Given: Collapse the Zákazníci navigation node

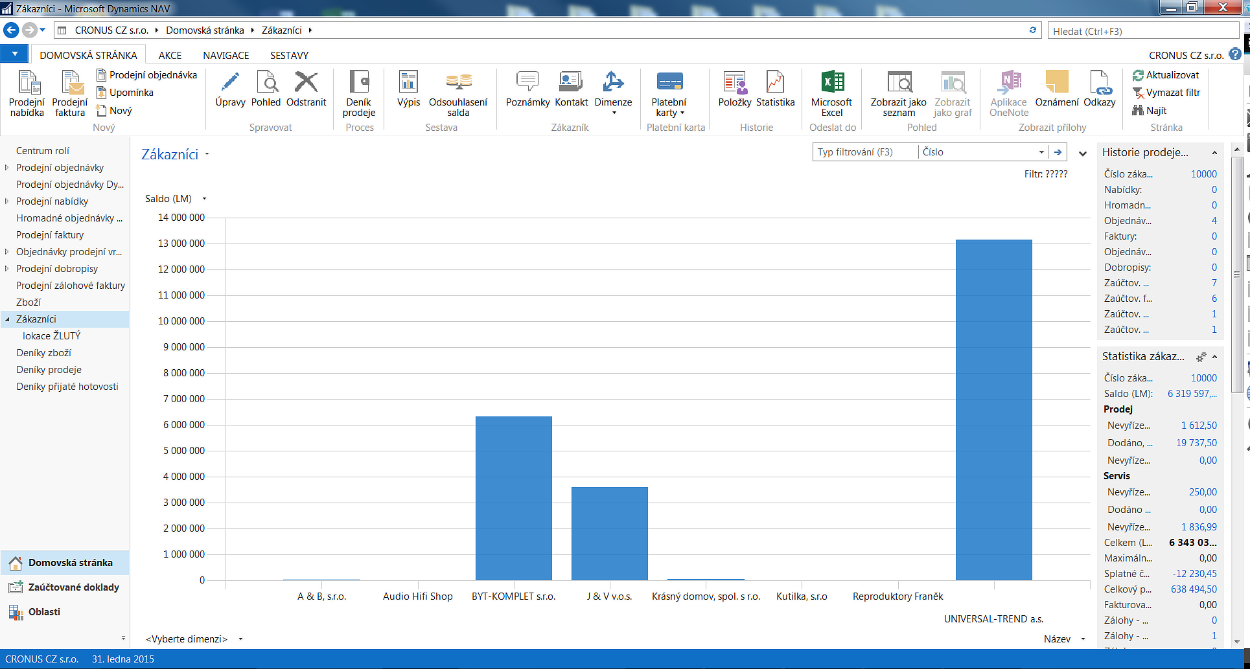Looking at the screenshot, I should (x=7, y=319).
